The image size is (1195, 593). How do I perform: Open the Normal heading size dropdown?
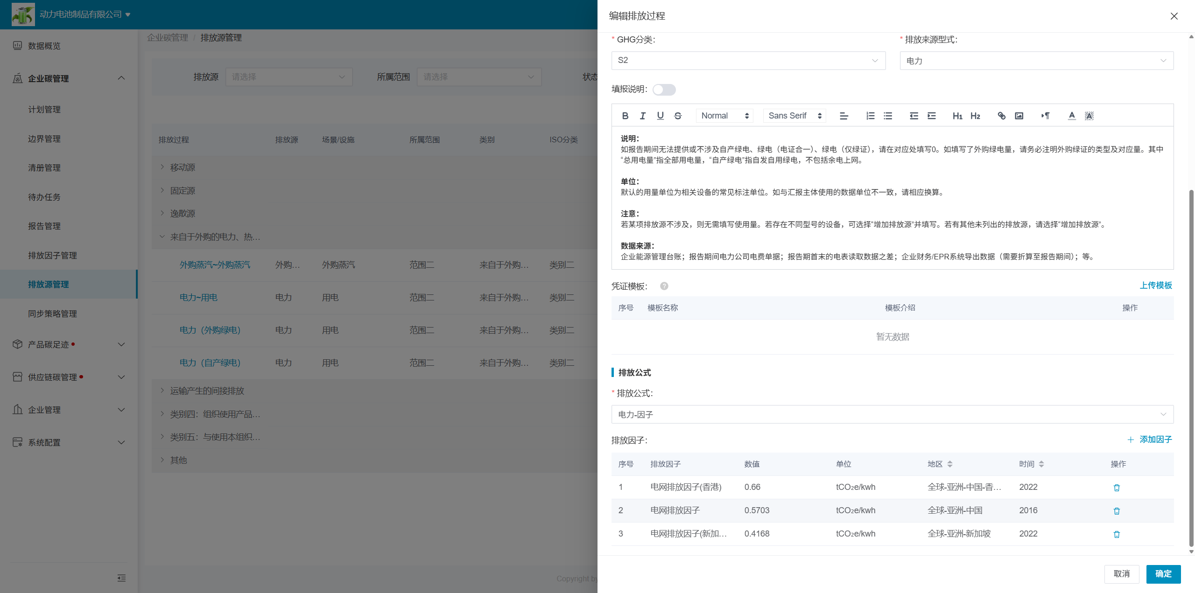point(724,116)
